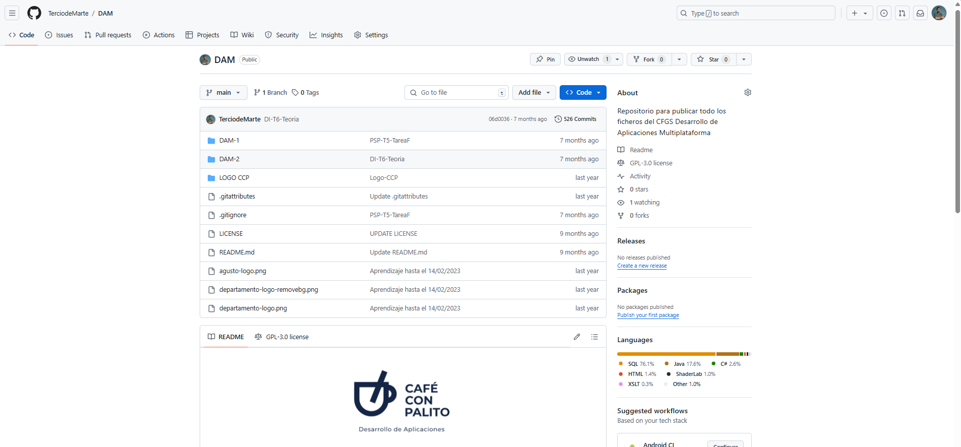This screenshot has width=961, height=447.
Task: Open Activity link in About
Action: click(634, 176)
